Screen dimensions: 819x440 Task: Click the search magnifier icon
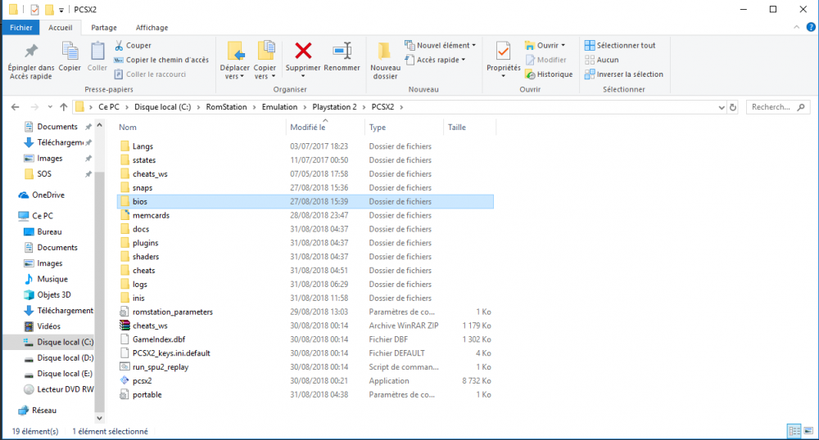click(801, 107)
